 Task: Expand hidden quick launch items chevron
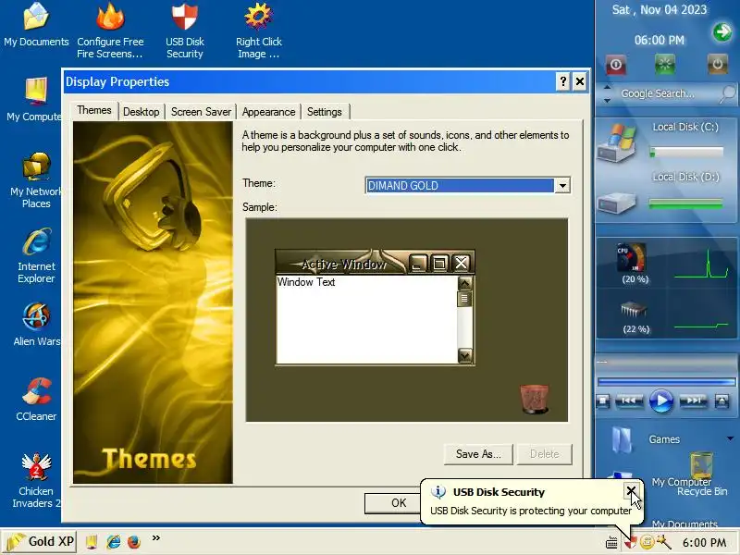click(155, 537)
